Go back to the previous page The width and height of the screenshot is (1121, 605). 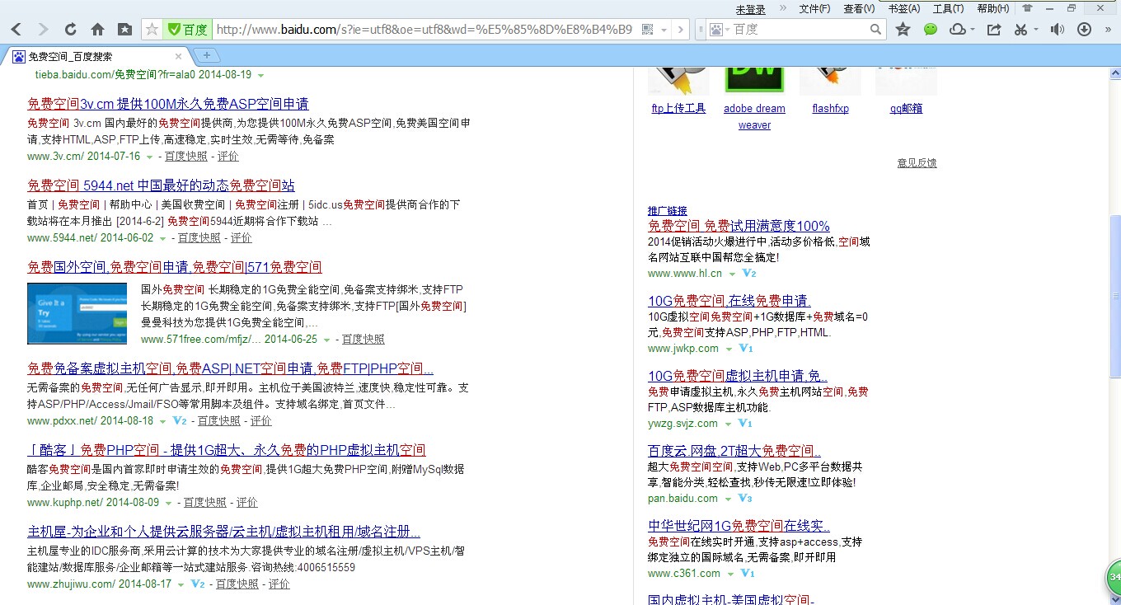[x=16, y=30]
